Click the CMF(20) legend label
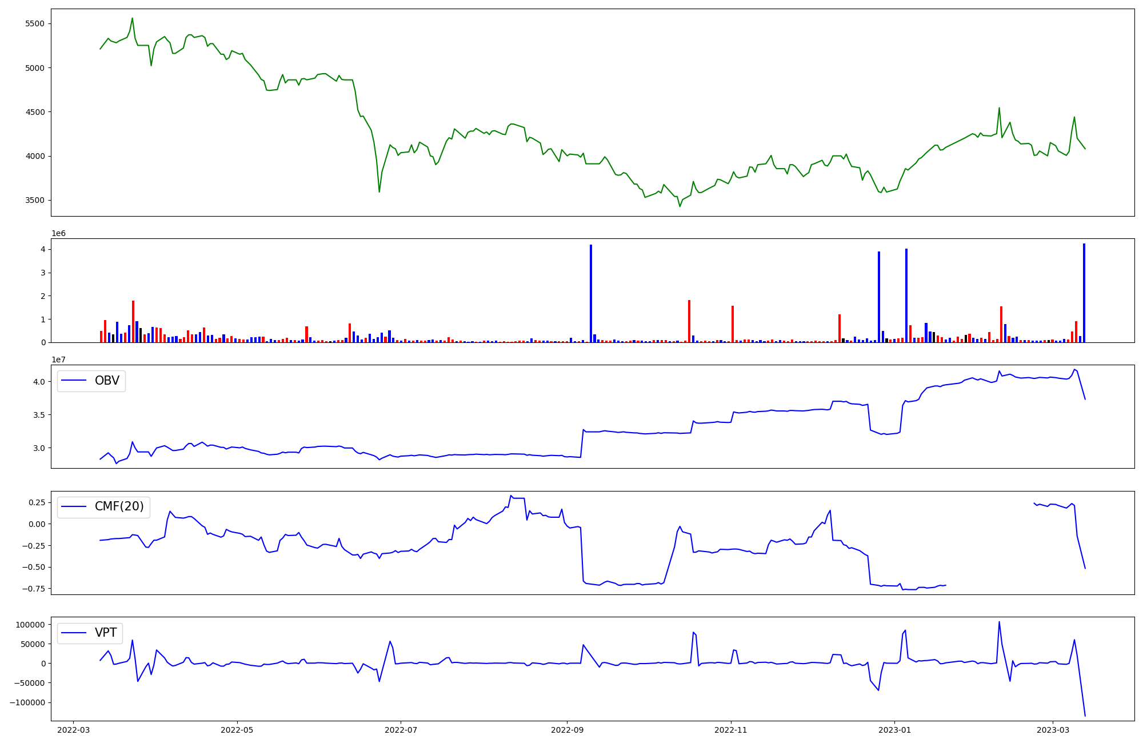This screenshot has height=743, width=1143. (119, 506)
